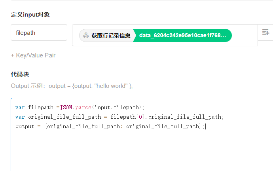Screen dimensions: 273x171
Task: Click the 代码块 section heading
Action: 20,74
